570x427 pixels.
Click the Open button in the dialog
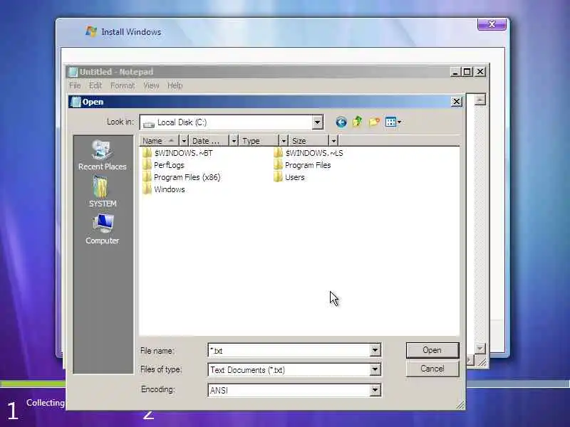tap(432, 350)
